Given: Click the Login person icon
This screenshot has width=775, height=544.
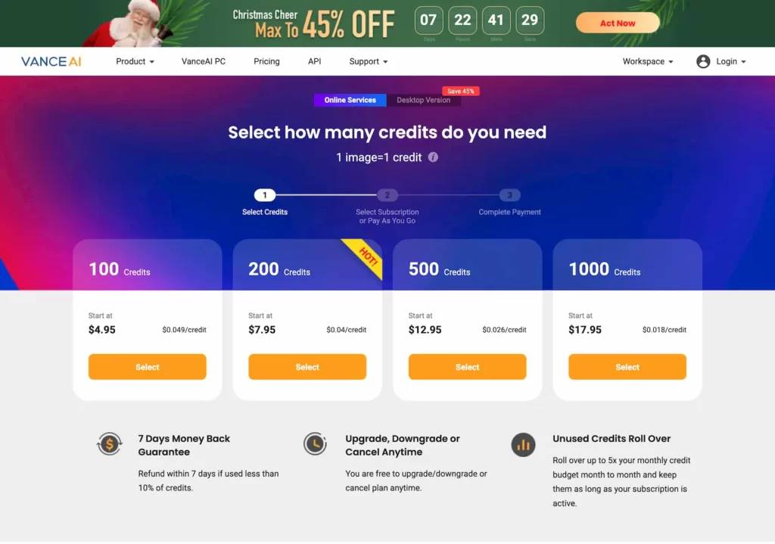Looking at the screenshot, I should [703, 61].
